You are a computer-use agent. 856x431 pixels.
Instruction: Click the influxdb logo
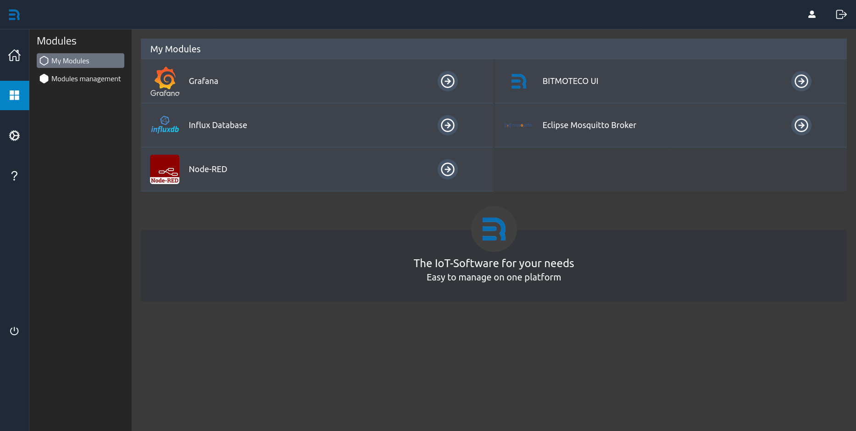click(x=165, y=125)
